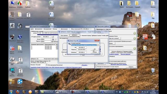This screenshot has height=94, width=167.
Task: Launch Firefox from the taskbar
Action: coord(17,92)
